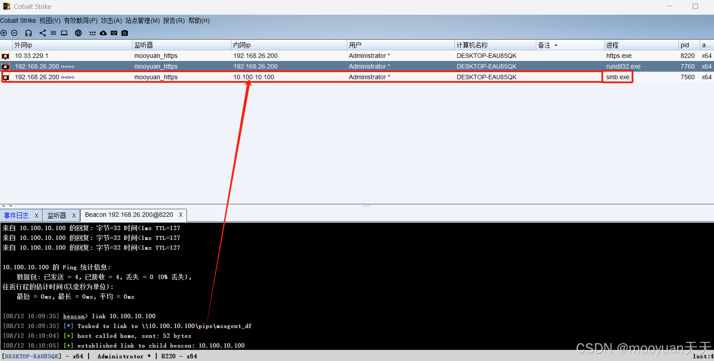Sort by the 监听器 column header
The image size is (714, 361).
point(182,45)
